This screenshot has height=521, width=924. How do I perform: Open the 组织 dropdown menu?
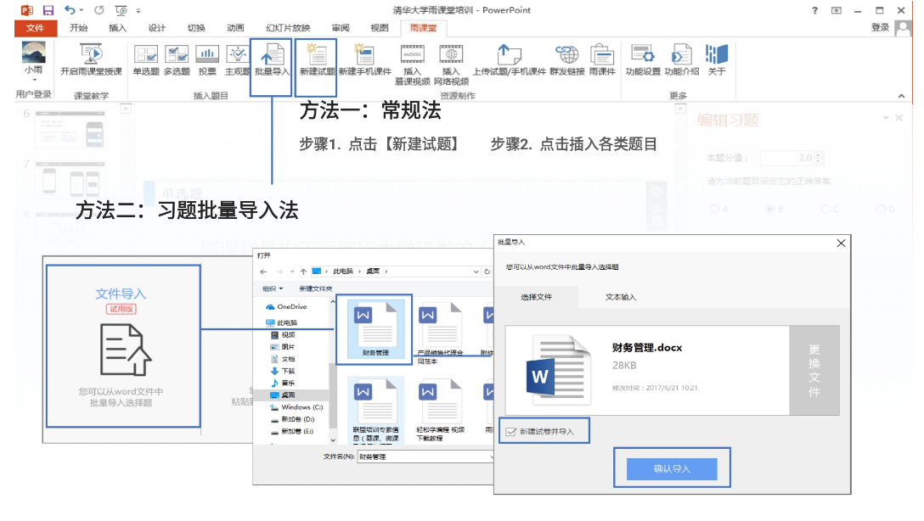(273, 289)
